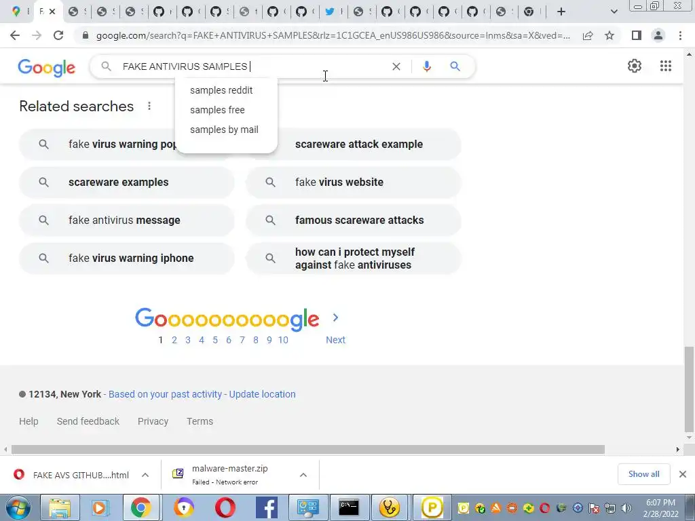This screenshot has height=521, width=695.
Task: Launch Chrome from the taskbar
Action: coord(140,507)
